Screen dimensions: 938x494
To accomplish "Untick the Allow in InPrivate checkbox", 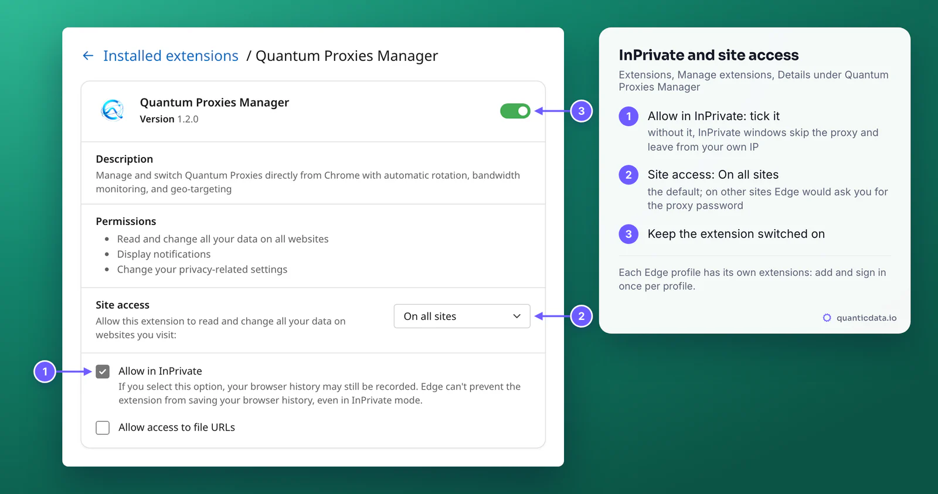I will 103,372.
